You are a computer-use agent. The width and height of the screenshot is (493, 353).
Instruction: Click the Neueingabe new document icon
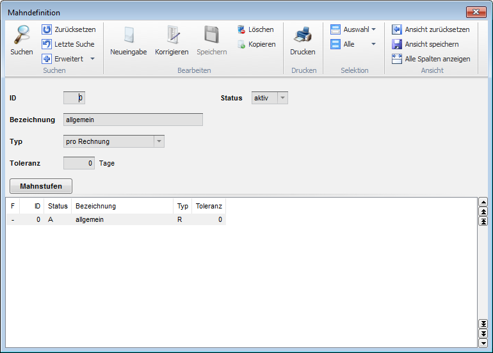(129, 35)
